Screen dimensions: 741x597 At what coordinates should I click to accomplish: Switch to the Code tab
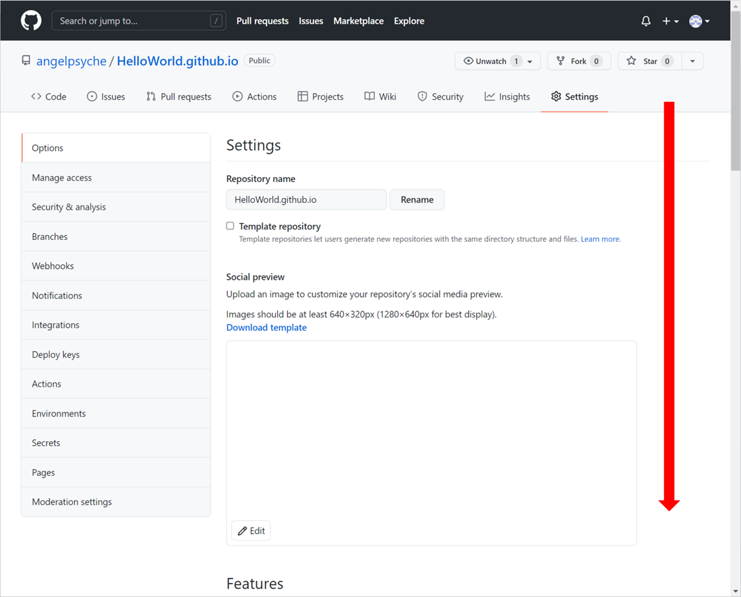(49, 96)
